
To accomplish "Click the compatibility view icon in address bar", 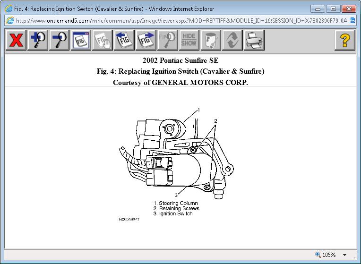I will coord(352,20).
